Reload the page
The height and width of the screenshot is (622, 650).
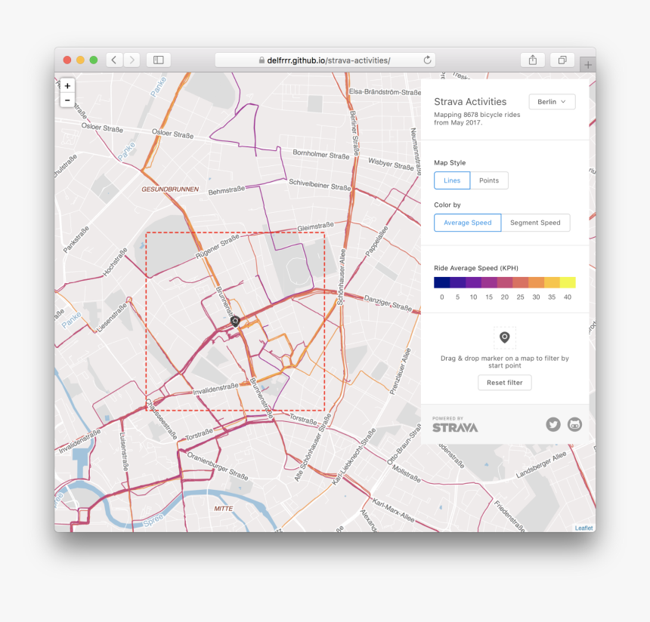427,60
